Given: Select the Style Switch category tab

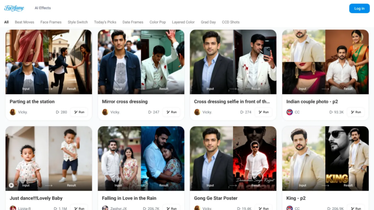Looking at the screenshot, I should tap(78, 22).
